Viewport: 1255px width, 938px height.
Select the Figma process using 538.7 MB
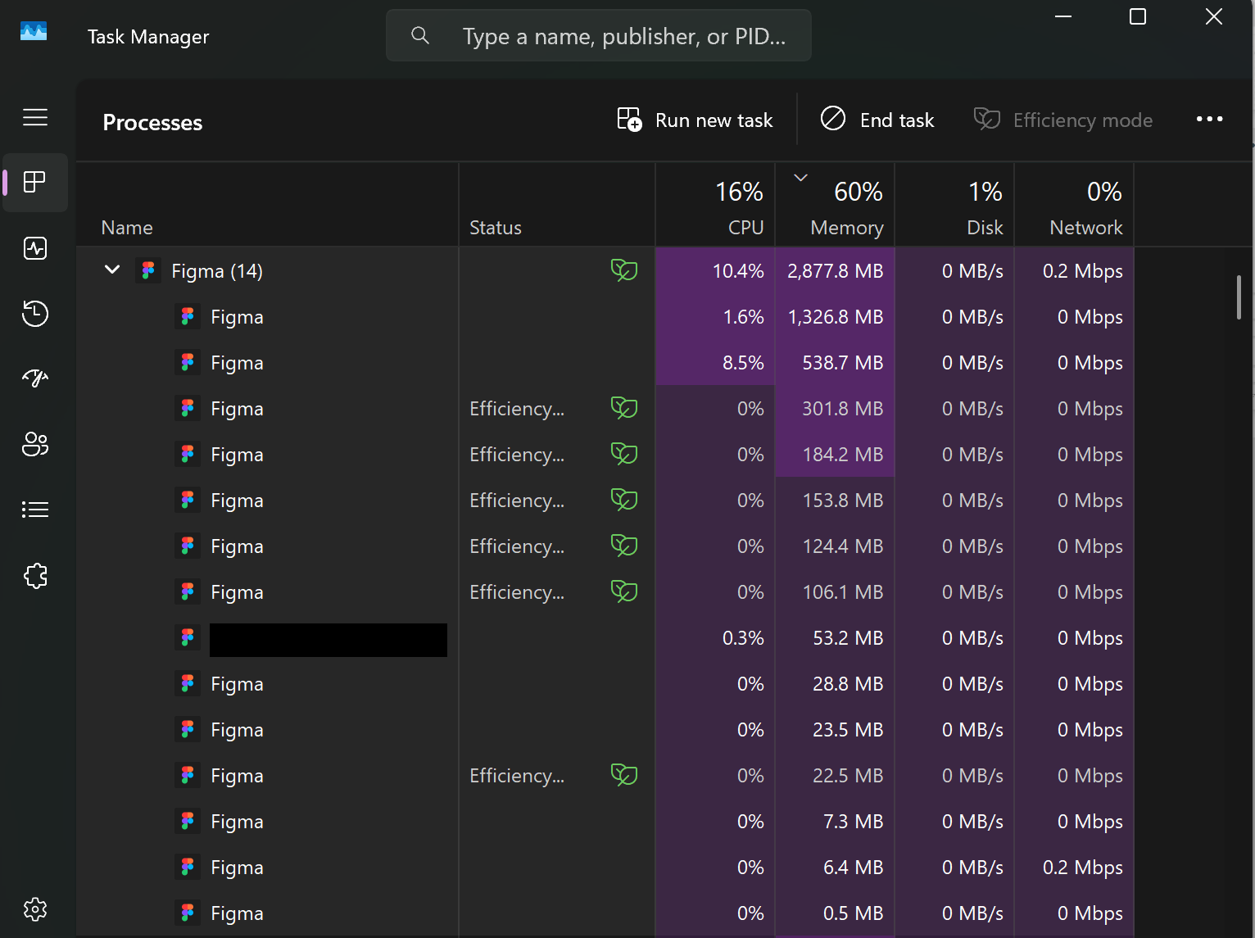click(605, 362)
